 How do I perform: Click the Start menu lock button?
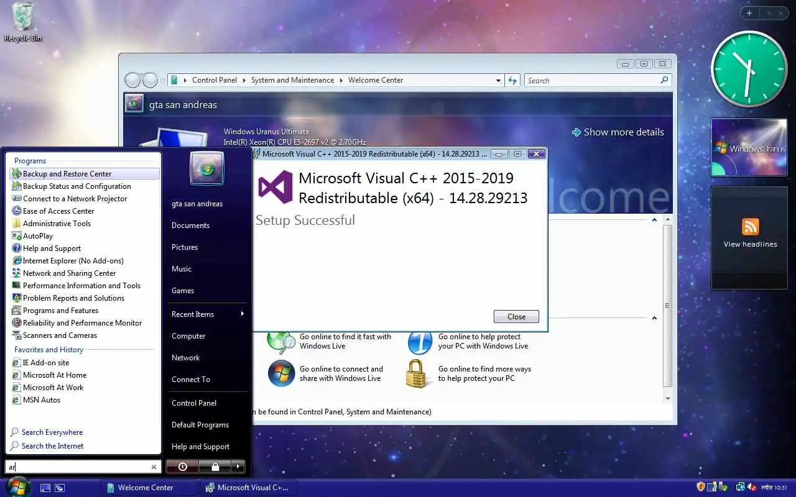pyautogui.click(x=215, y=467)
